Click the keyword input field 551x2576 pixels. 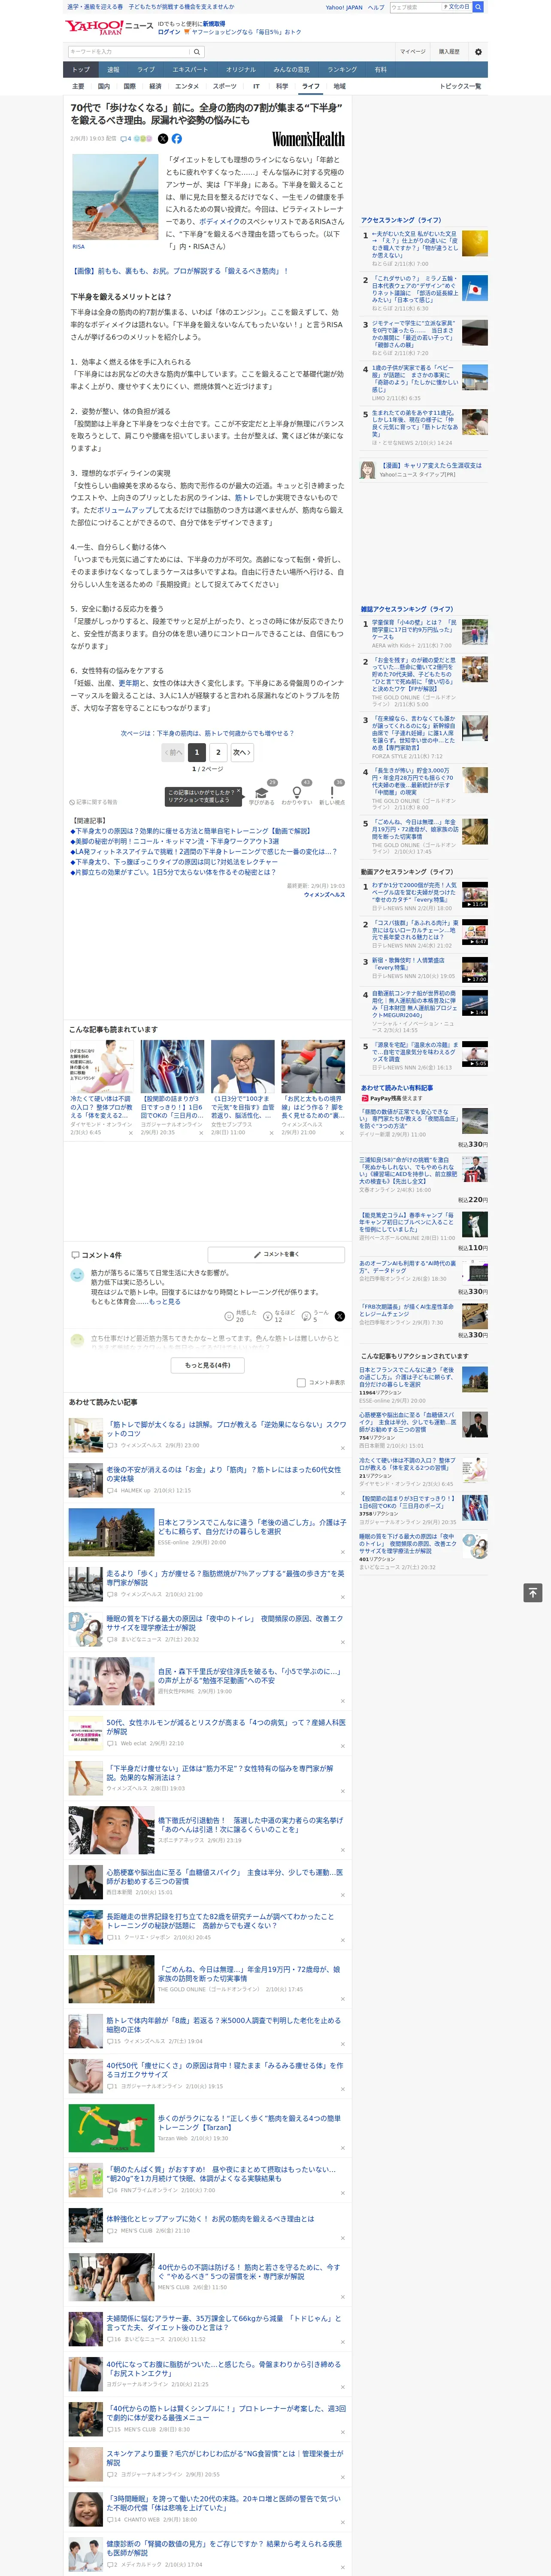click(x=129, y=51)
